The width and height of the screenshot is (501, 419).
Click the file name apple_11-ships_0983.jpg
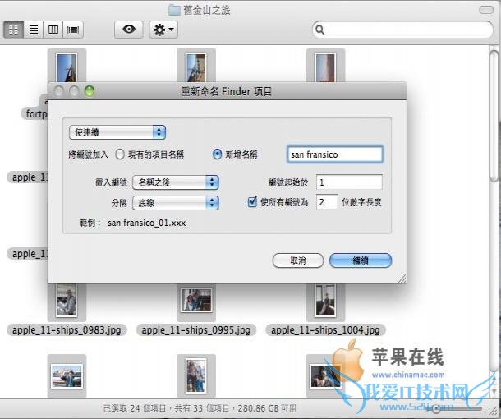click(67, 330)
